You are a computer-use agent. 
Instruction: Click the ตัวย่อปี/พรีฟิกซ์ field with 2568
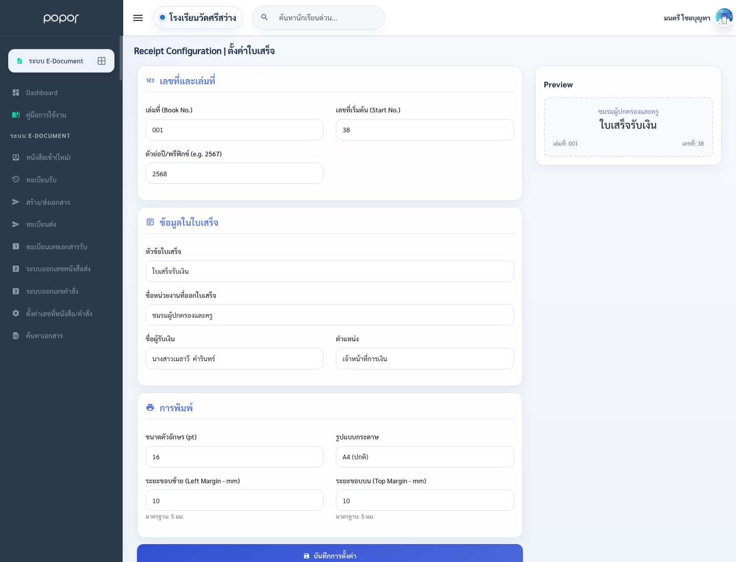235,173
